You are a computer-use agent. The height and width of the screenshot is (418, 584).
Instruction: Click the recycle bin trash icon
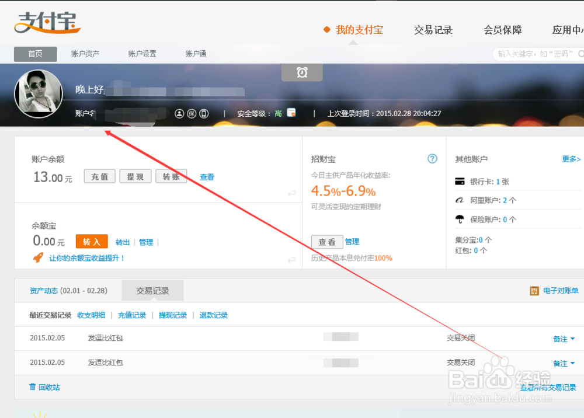coord(32,386)
